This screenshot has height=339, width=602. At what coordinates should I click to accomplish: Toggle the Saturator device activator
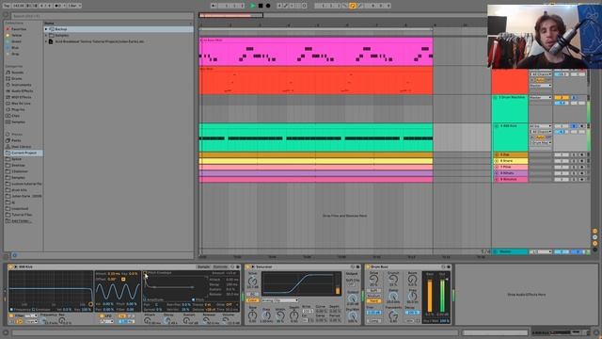coord(248,266)
